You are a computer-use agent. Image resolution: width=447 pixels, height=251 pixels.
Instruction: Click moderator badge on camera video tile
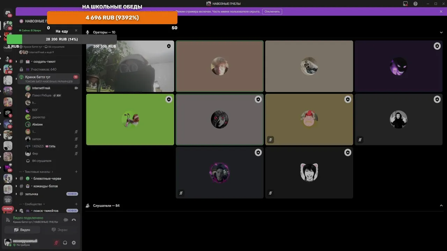point(169,46)
